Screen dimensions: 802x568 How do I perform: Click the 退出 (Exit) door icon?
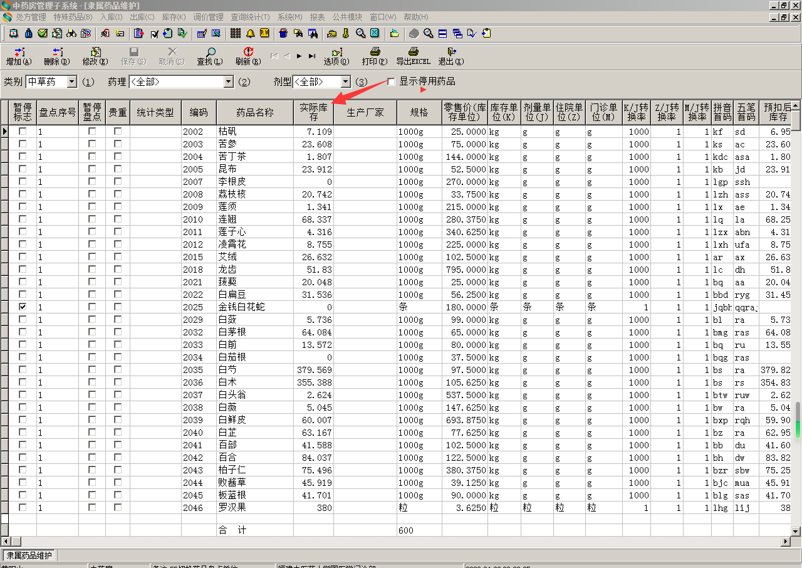pyautogui.click(x=451, y=53)
